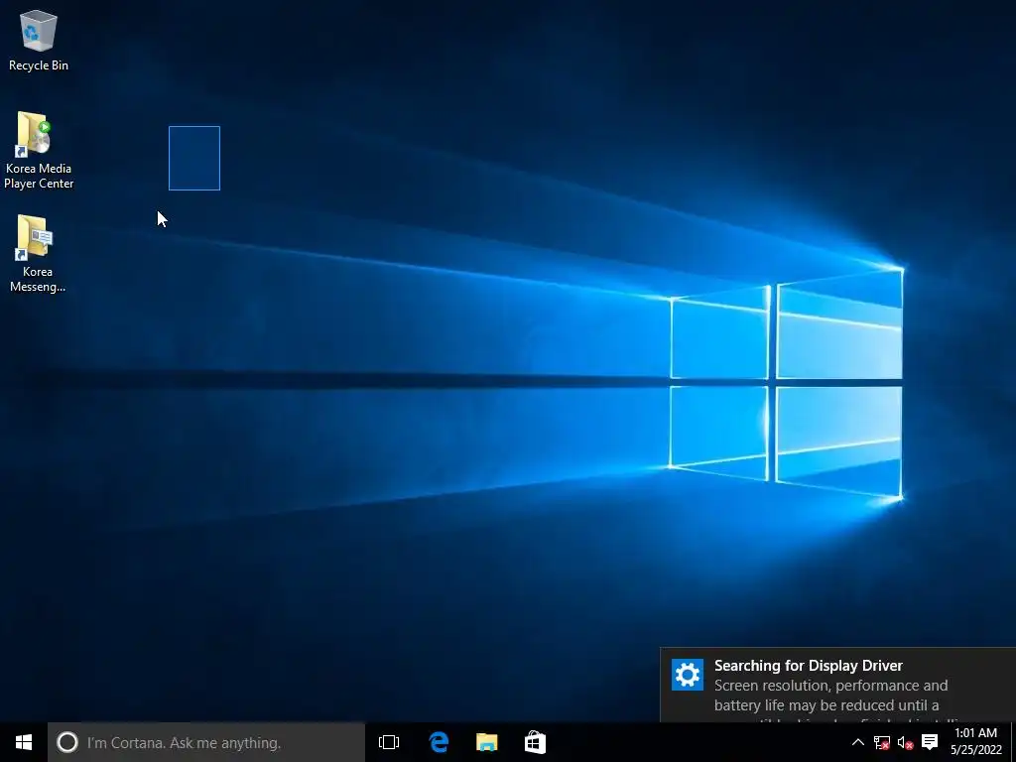Click the Show desktop sliver at the taskbar end
The height and width of the screenshot is (762, 1016).
click(x=1013, y=742)
